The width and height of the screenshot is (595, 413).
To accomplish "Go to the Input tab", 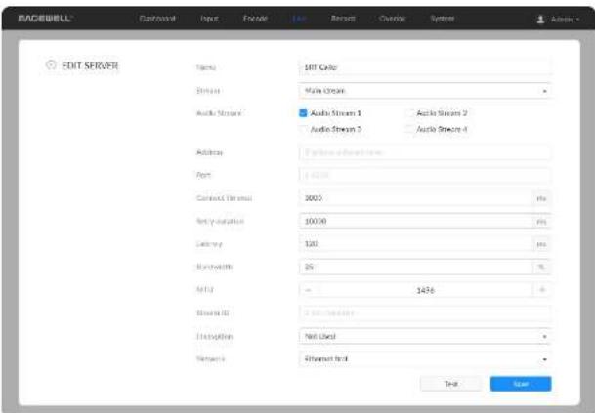I will pyautogui.click(x=209, y=19).
